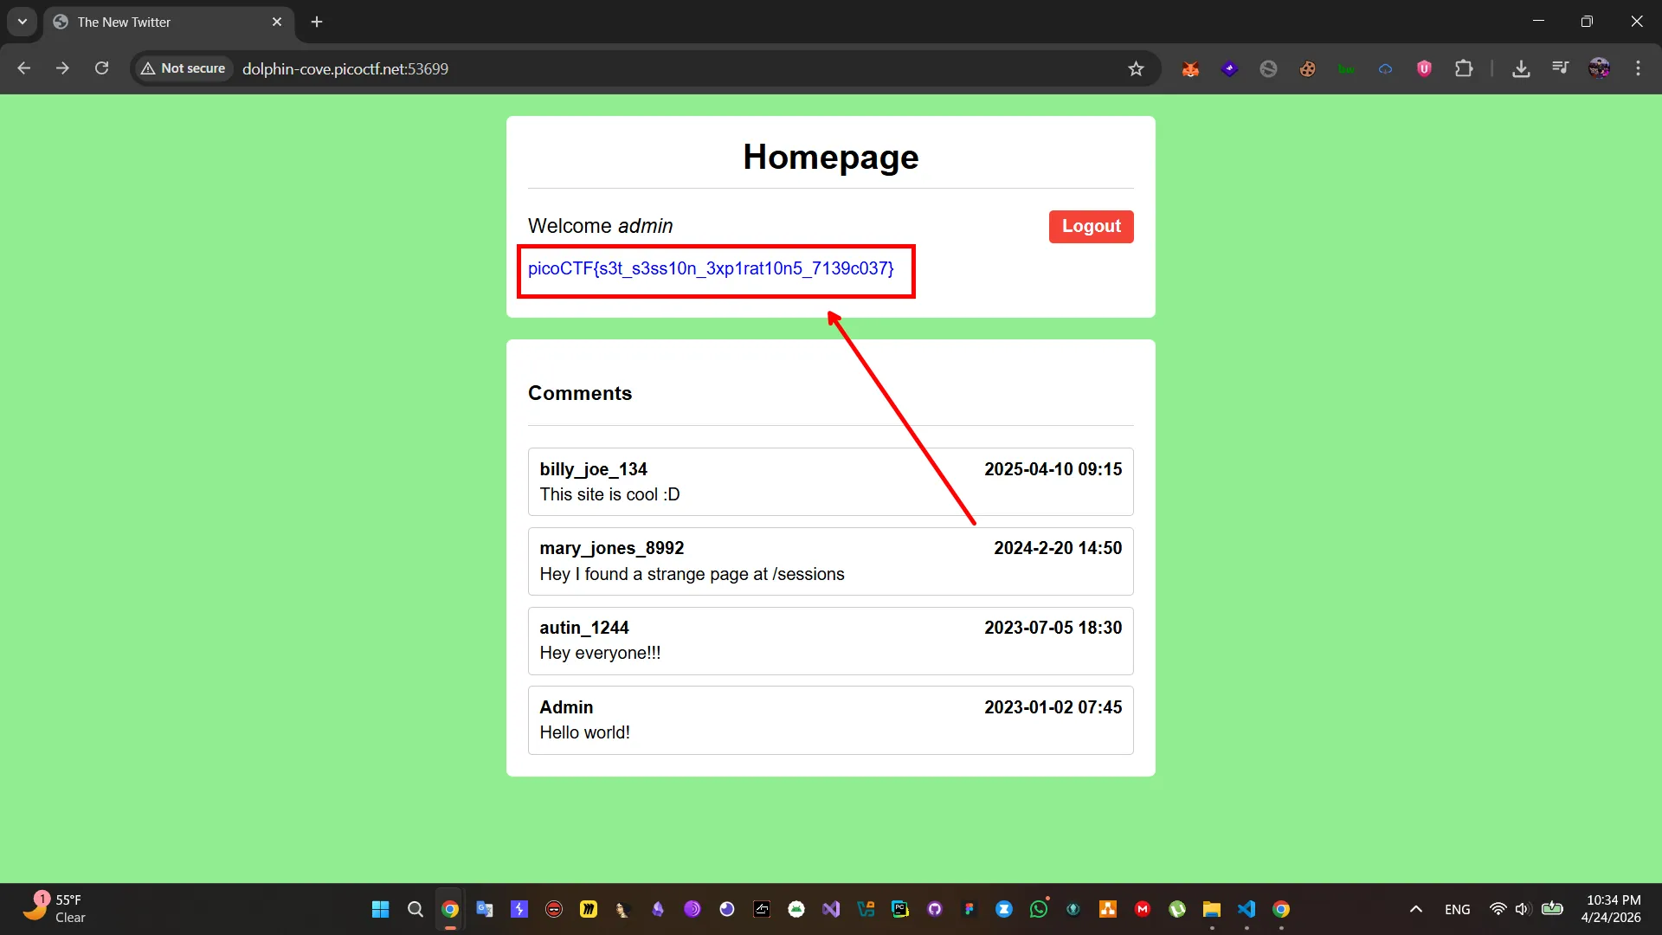Reload the current page

[101, 68]
